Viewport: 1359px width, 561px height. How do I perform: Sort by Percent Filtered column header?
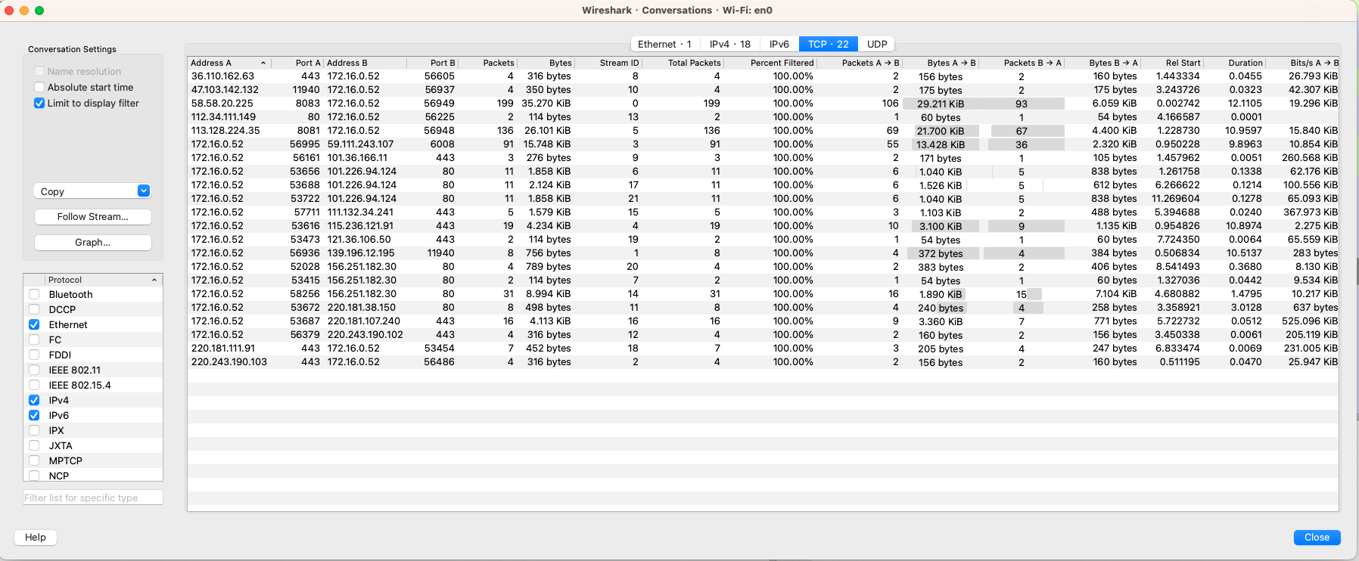[770, 63]
